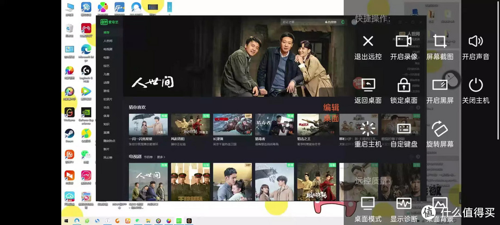500x225 pixels.
Task: Open This PC desktop icon
Action: (69, 9)
